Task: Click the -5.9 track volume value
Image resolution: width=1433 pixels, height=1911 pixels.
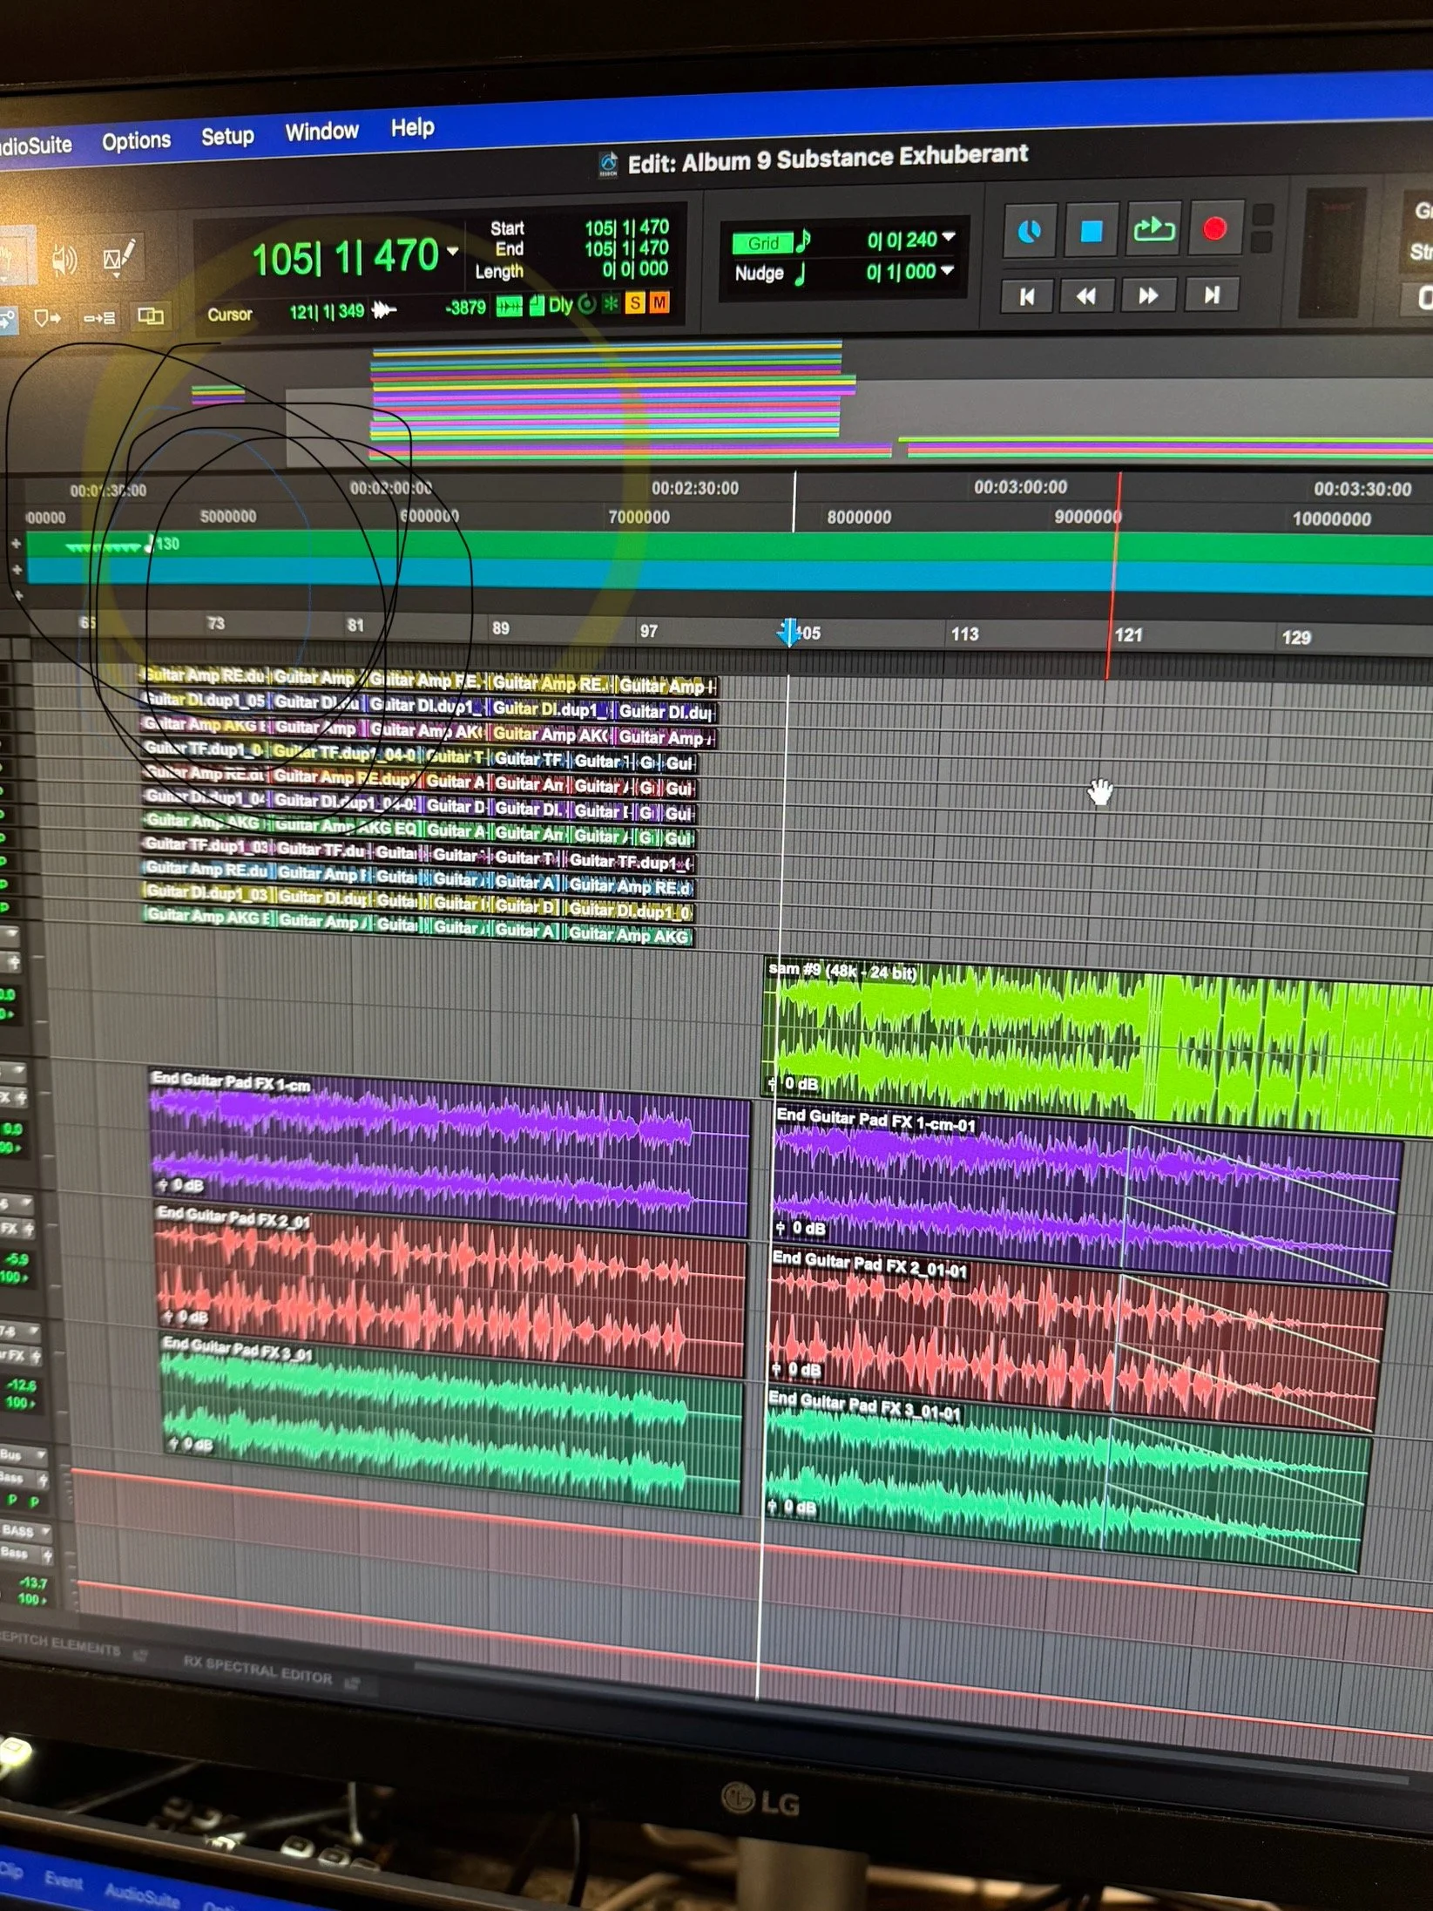Action: click(17, 1259)
